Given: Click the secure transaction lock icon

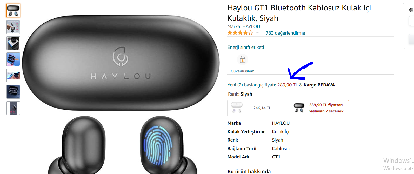Looking at the screenshot, I should pos(243,60).
